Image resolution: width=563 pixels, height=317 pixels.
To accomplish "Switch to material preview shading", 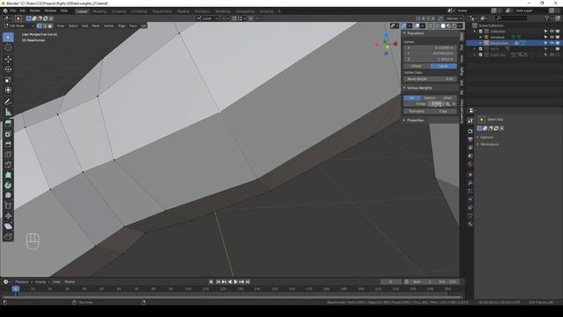I will click(x=449, y=26).
